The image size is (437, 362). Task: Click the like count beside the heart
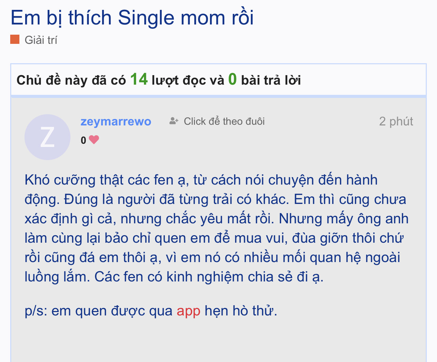point(83,140)
